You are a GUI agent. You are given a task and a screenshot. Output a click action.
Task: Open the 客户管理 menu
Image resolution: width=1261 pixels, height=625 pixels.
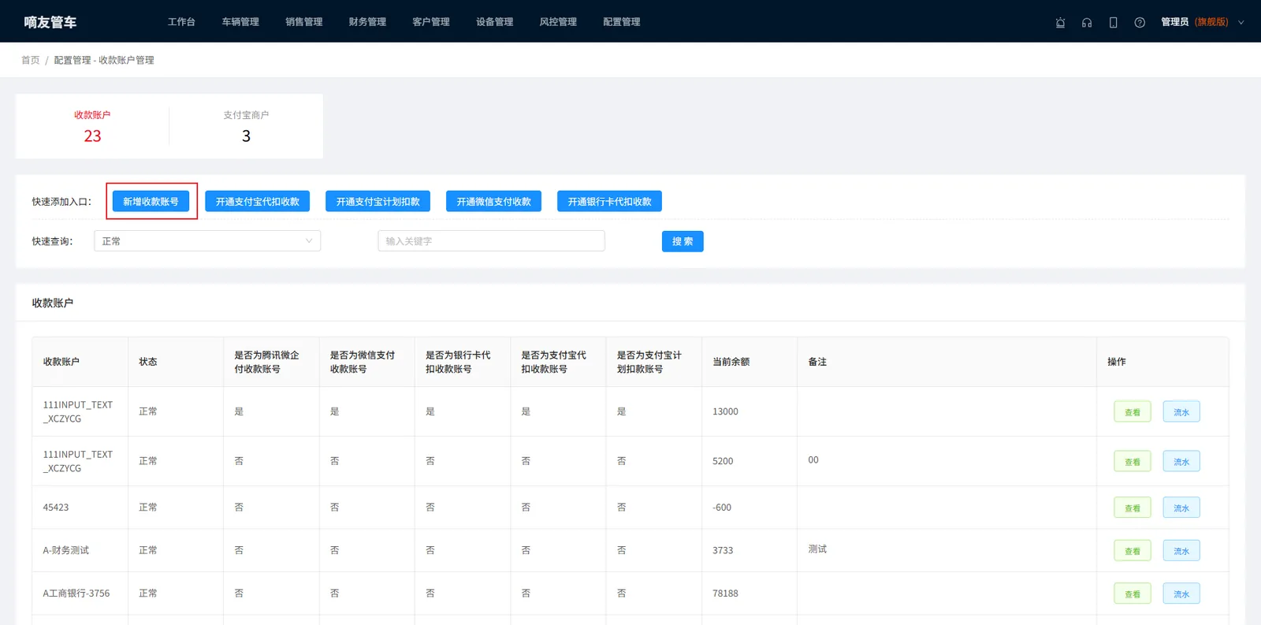pos(431,22)
